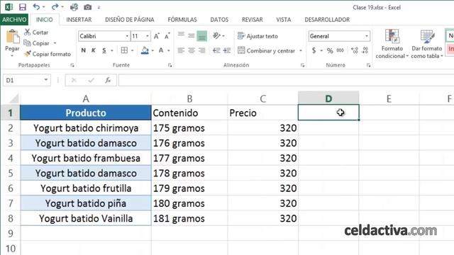Open Portapapeles dialog launcher
The image size is (454, 255).
click(x=72, y=65)
